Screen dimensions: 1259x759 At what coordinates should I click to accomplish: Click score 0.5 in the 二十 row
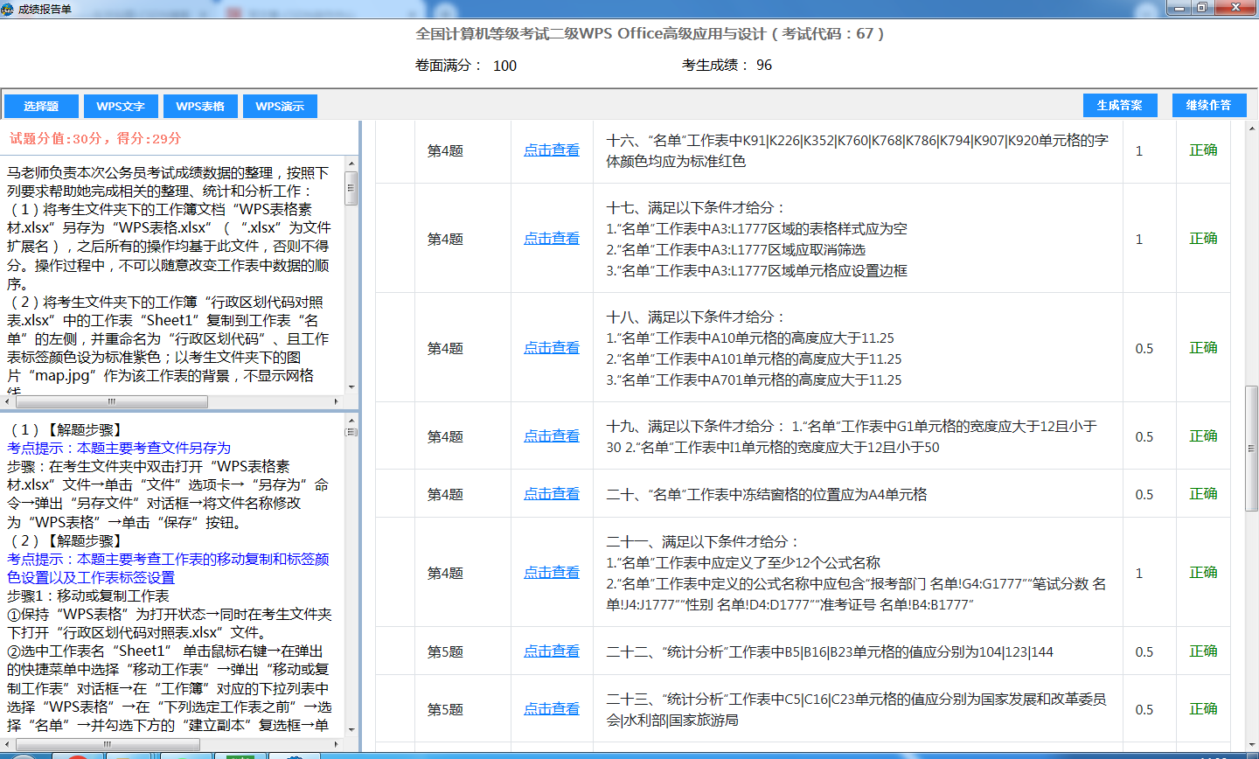(1144, 495)
